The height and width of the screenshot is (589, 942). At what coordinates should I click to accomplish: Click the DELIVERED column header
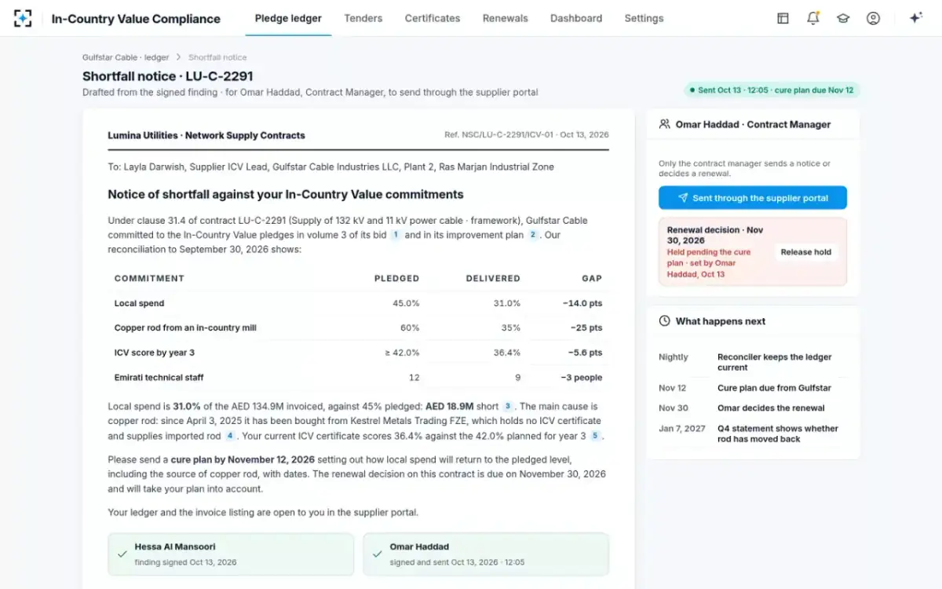click(x=493, y=278)
